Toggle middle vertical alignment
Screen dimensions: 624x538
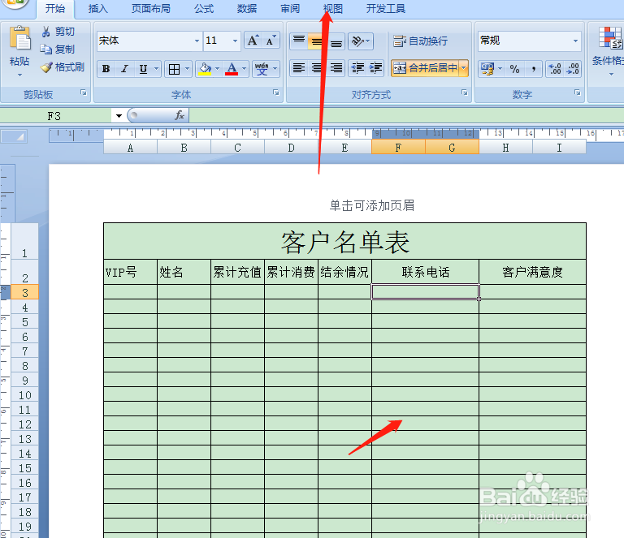[317, 41]
